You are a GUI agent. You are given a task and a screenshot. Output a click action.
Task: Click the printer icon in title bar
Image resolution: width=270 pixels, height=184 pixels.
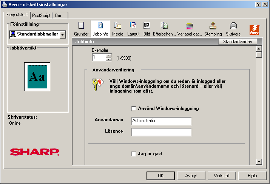coord(5,4)
